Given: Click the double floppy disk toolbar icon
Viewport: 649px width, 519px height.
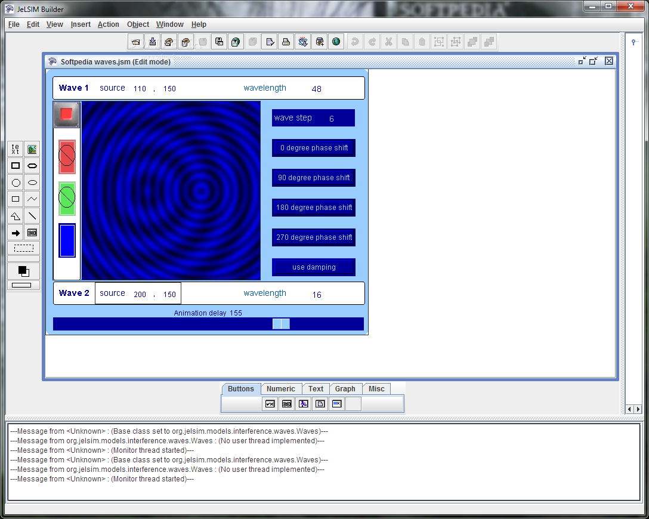Looking at the screenshot, I should 220,42.
